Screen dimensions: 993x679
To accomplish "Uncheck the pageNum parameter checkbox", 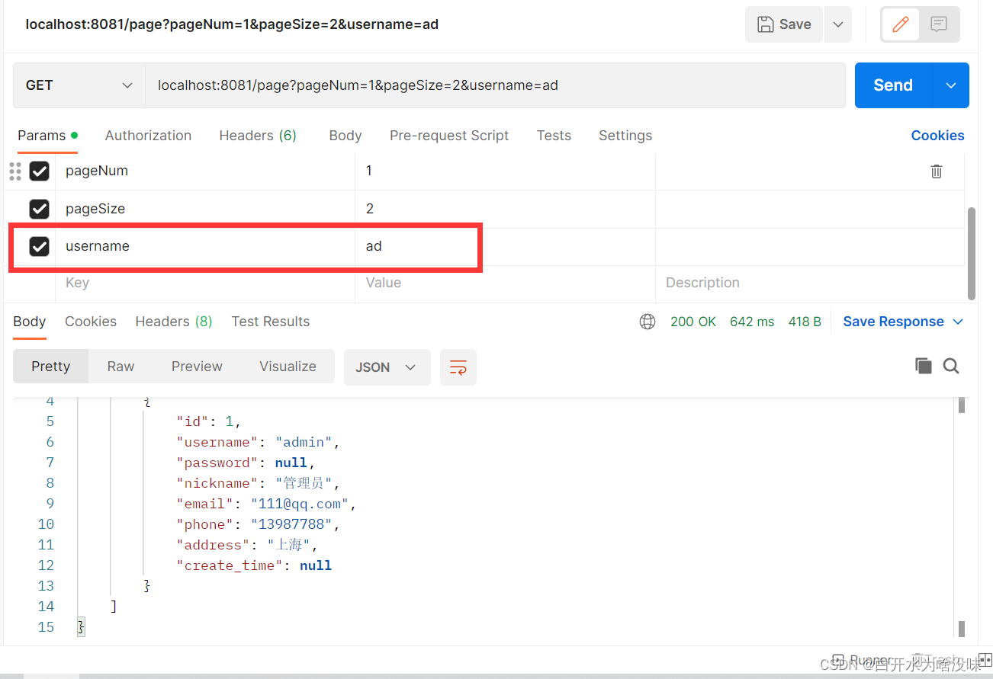I will pos(40,171).
